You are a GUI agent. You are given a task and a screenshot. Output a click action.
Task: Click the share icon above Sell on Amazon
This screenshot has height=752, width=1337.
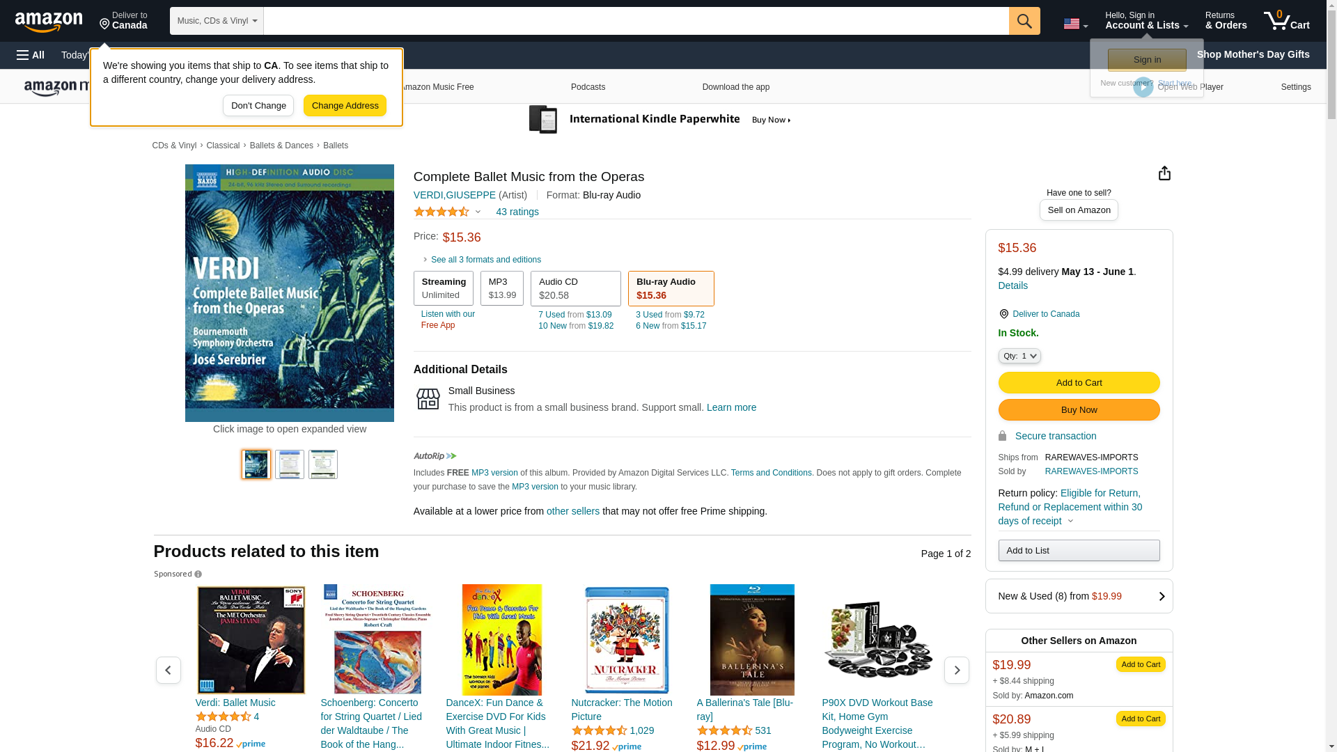pos(1164,173)
